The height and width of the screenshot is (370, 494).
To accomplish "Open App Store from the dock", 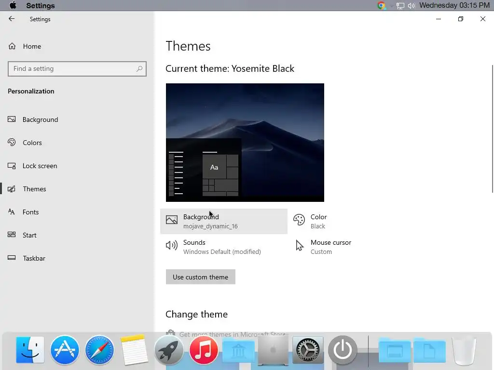I will tap(65, 350).
